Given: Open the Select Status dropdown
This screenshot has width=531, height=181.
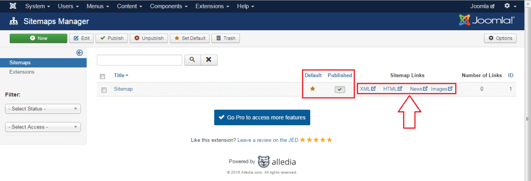Looking at the screenshot, I should pyautogui.click(x=43, y=109).
